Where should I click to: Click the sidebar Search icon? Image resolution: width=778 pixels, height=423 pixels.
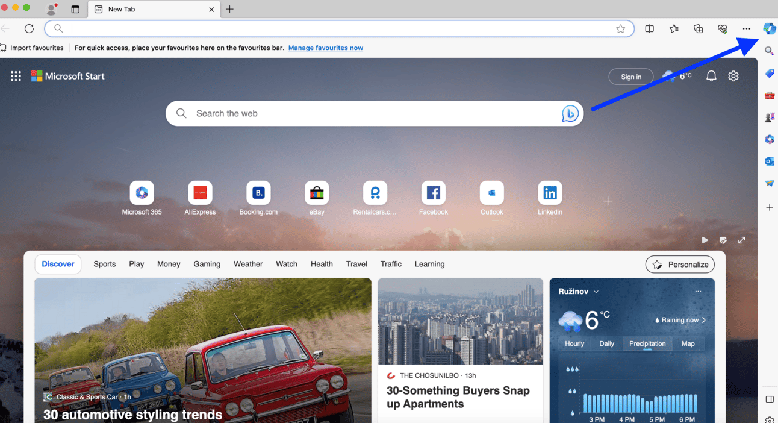(769, 51)
